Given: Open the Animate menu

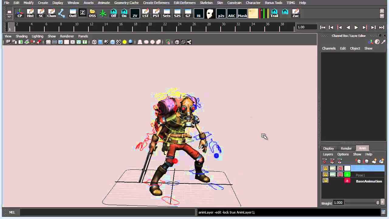Looking at the screenshot, I should pyautogui.click(x=104, y=3).
